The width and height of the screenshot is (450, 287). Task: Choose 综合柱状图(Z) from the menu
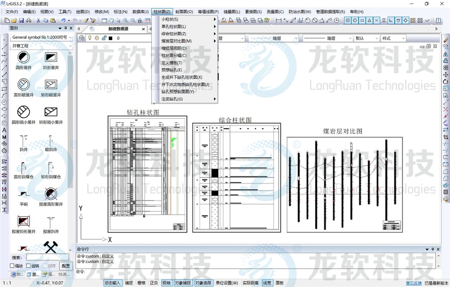174,34
